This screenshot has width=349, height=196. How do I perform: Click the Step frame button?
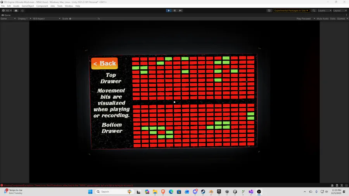(x=180, y=10)
